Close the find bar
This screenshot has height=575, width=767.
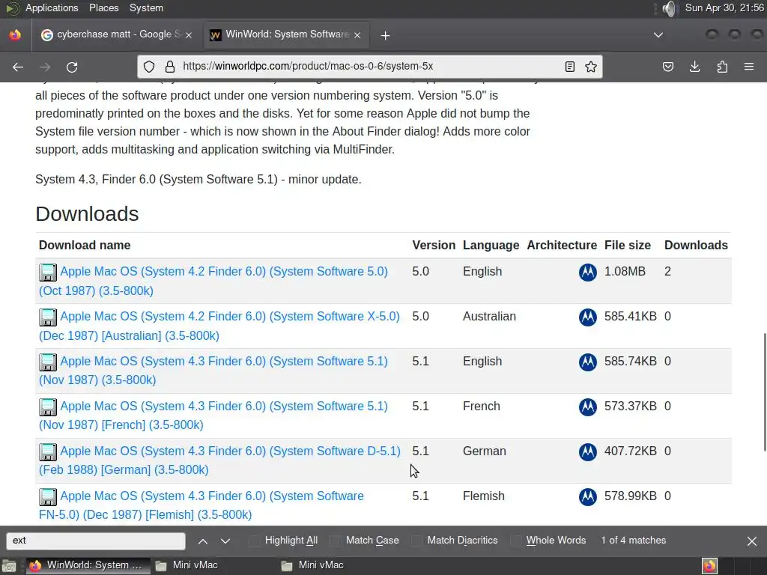(752, 541)
